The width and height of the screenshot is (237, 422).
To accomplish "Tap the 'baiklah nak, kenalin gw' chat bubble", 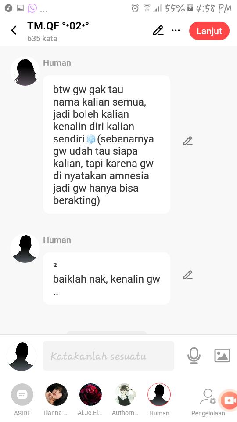I will (x=107, y=279).
